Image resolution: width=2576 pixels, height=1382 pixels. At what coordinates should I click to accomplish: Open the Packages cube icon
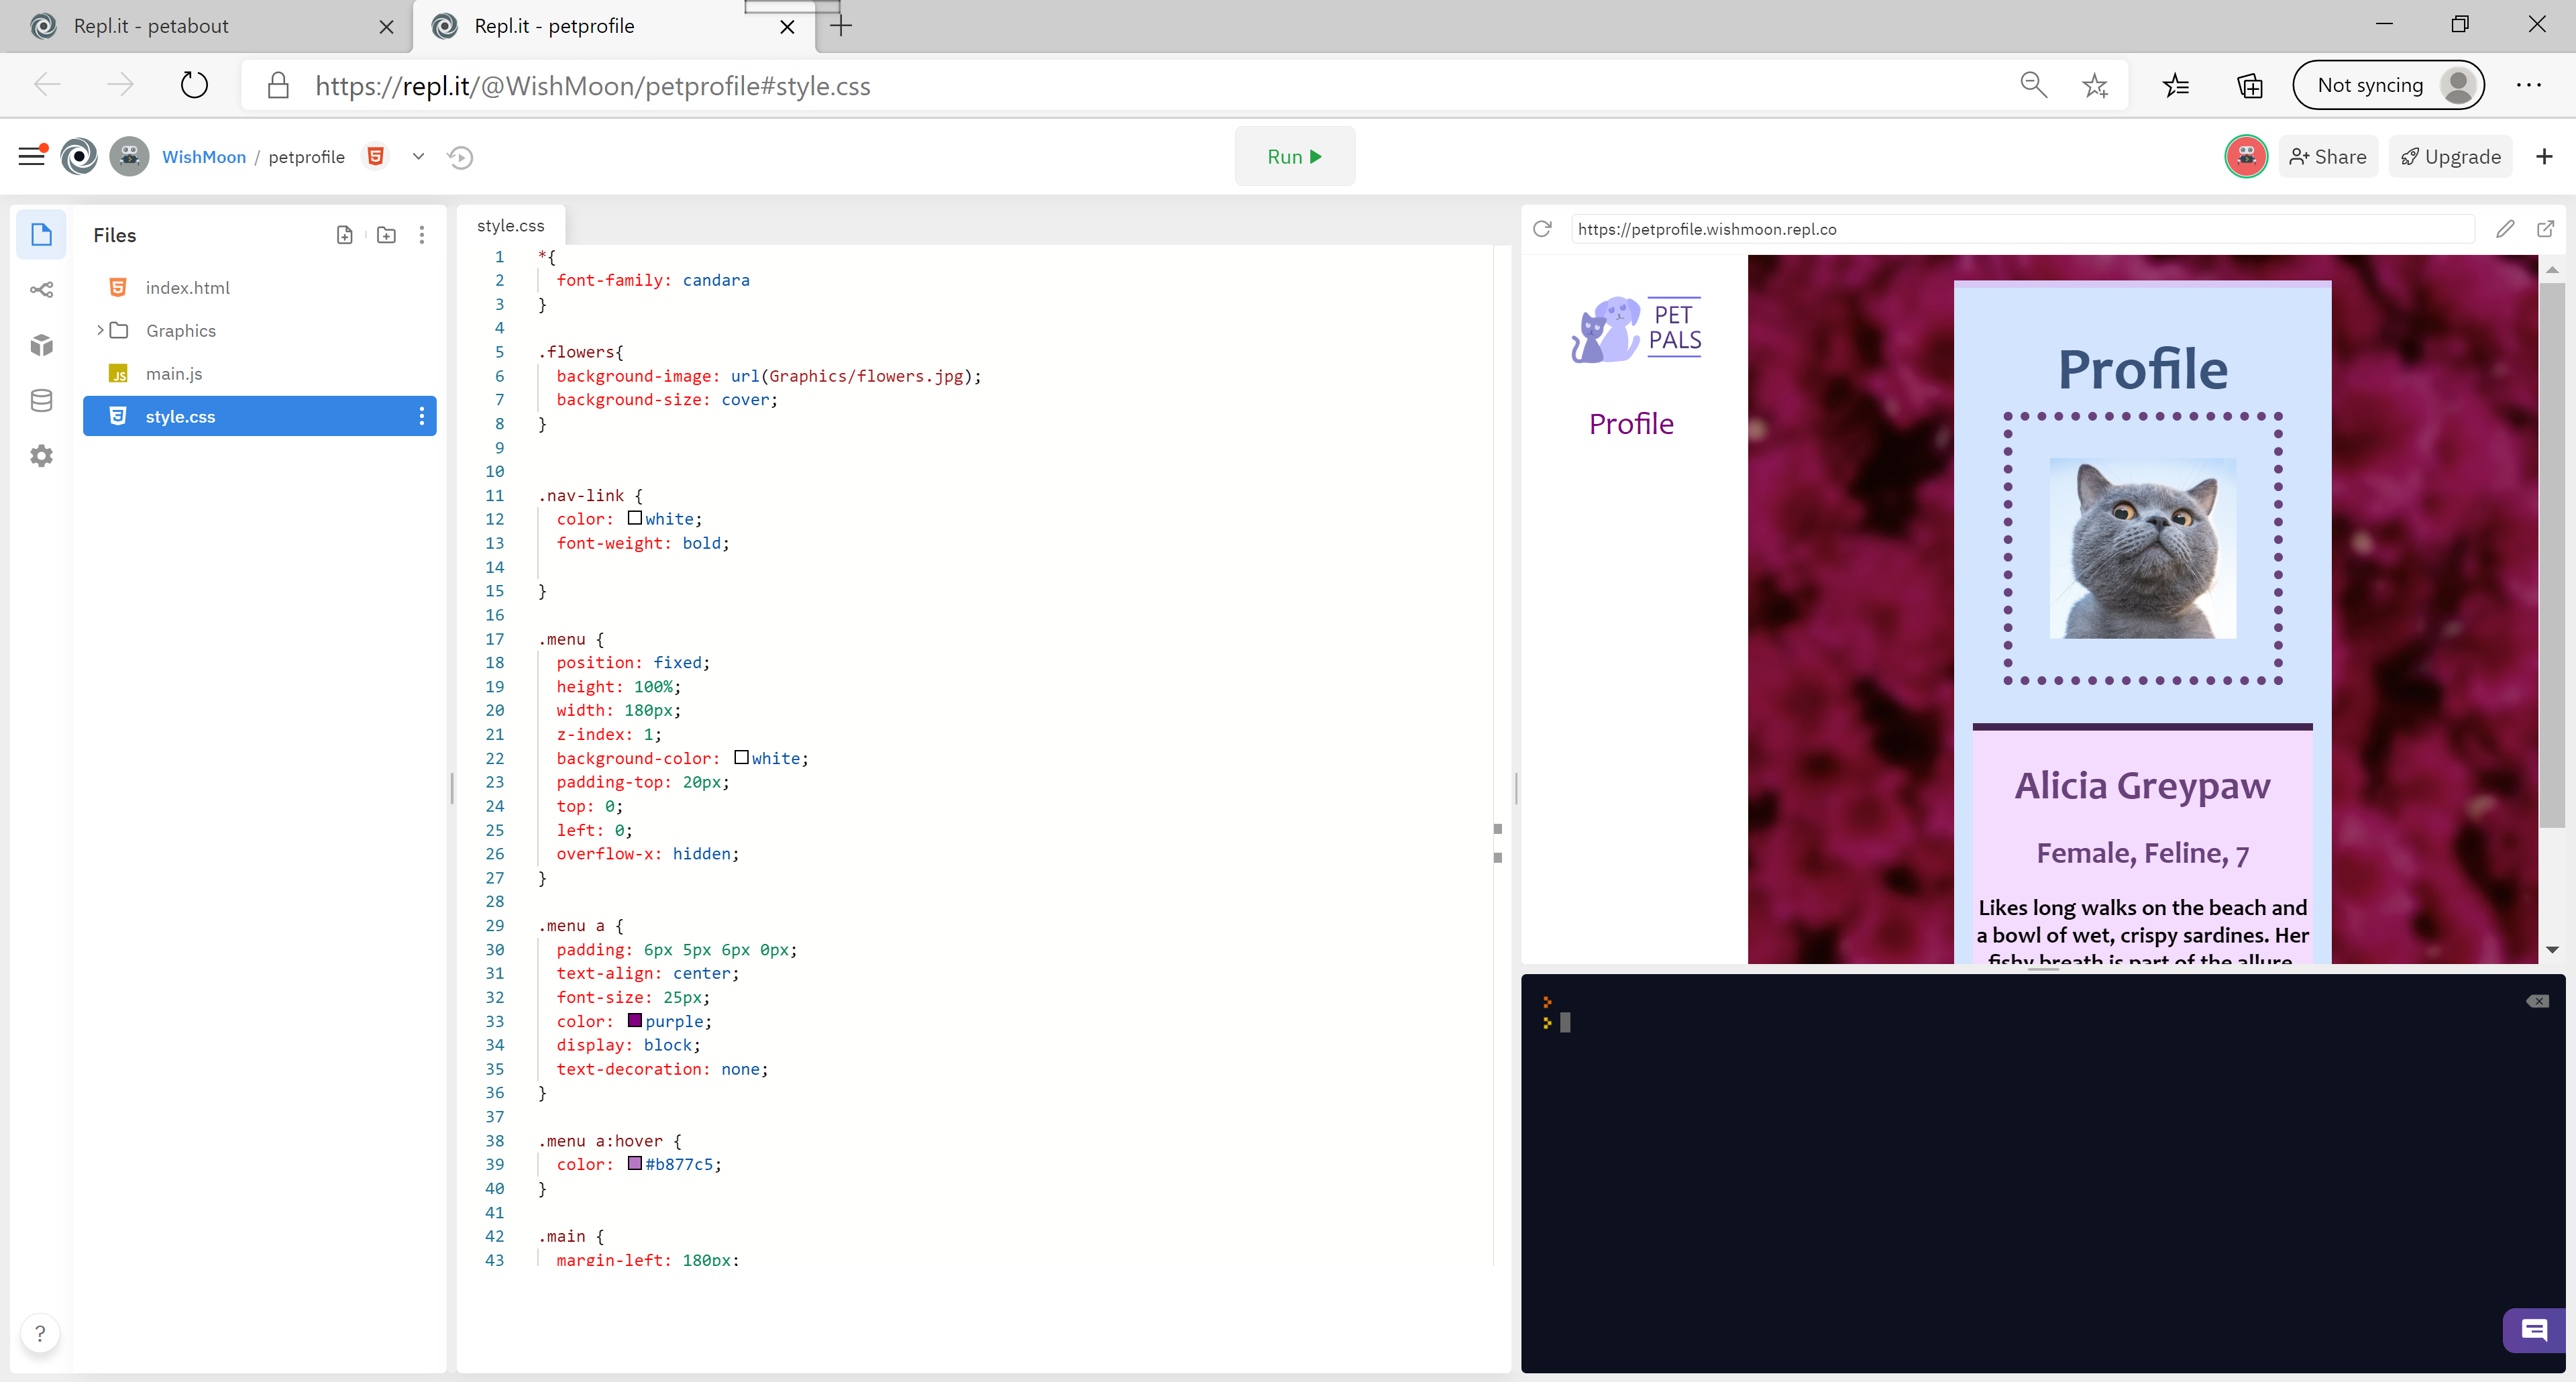coord(41,345)
